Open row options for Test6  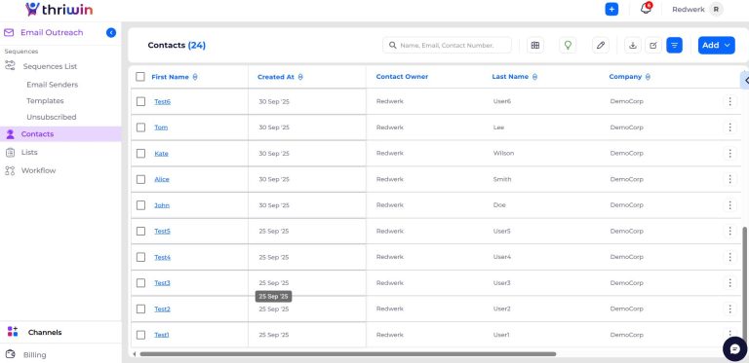(729, 101)
